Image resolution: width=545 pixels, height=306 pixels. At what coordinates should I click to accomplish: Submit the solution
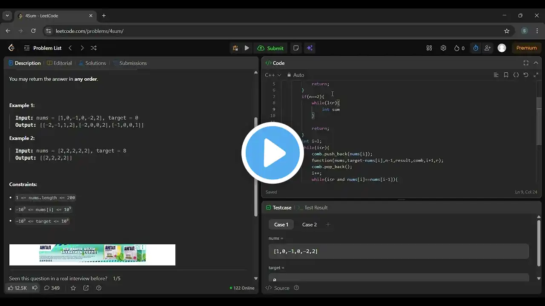click(271, 48)
